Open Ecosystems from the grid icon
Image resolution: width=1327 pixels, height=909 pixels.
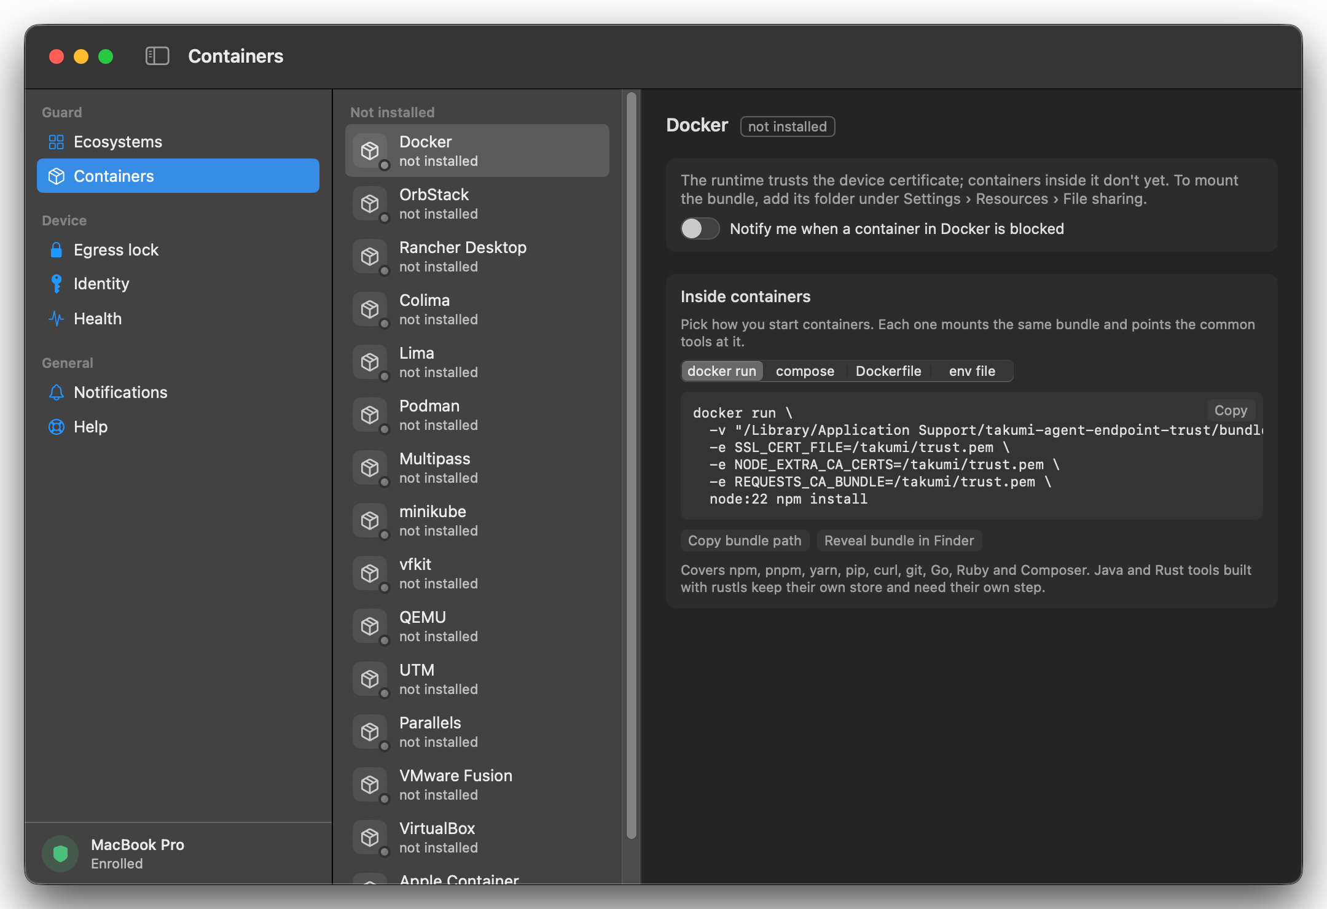tap(56, 142)
